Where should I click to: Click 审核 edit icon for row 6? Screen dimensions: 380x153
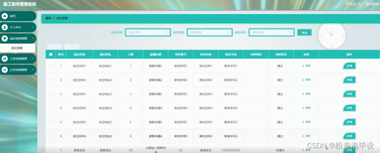pyautogui.click(x=303, y=136)
